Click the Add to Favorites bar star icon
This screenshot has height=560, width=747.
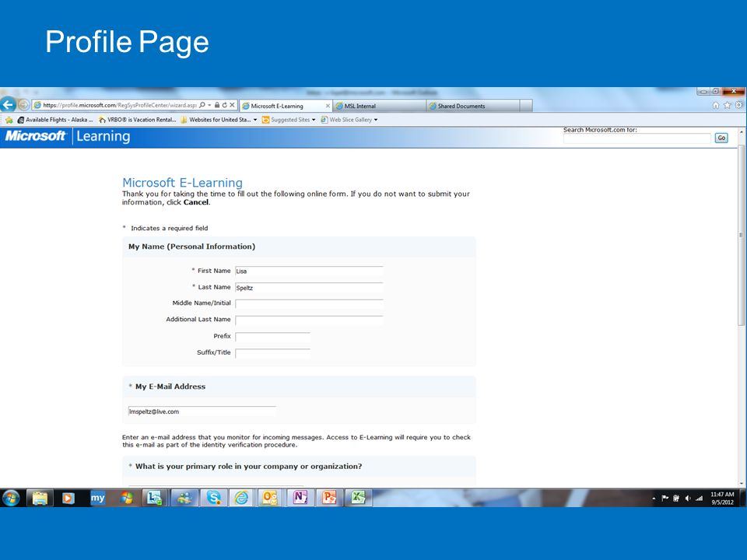click(x=9, y=120)
